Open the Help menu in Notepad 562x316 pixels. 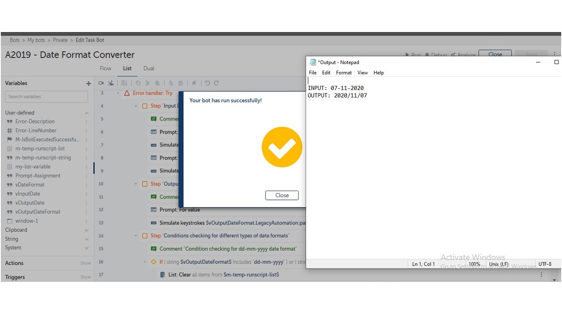tap(378, 73)
